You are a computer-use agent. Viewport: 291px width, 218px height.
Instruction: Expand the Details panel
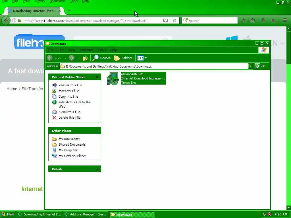click(97, 169)
